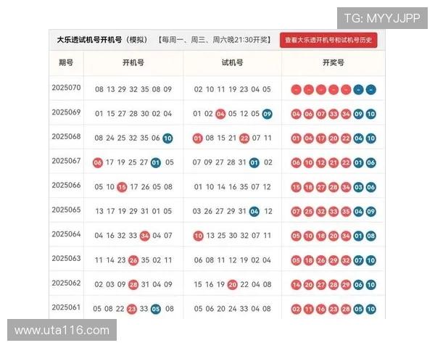Viewport: 435px width, 348px height.
Task: Click number 29 in 2025070 开机号
Action: pos(122,89)
